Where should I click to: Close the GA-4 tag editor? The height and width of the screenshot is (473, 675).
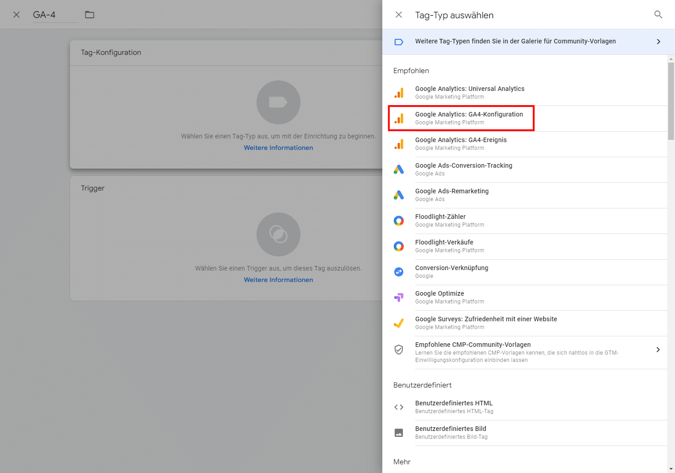(x=16, y=15)
